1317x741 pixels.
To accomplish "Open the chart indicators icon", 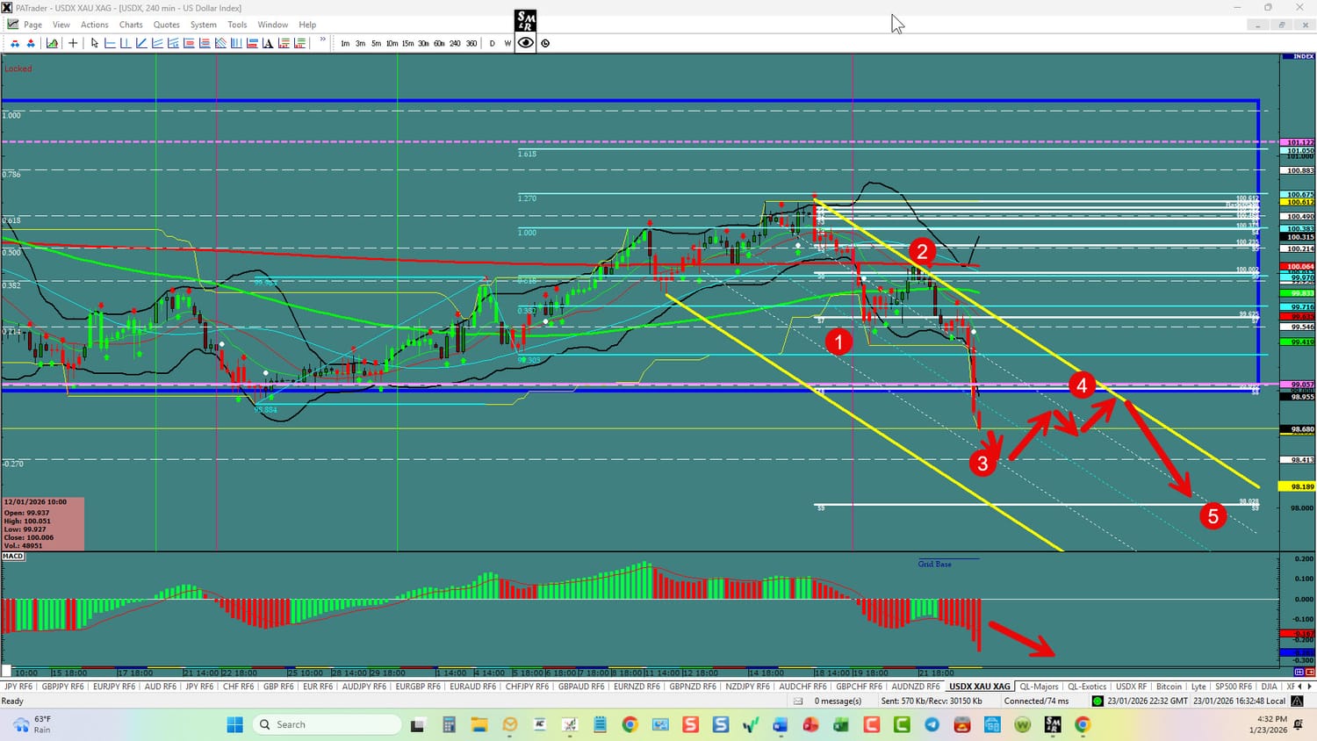I will [x=53, y=43].
